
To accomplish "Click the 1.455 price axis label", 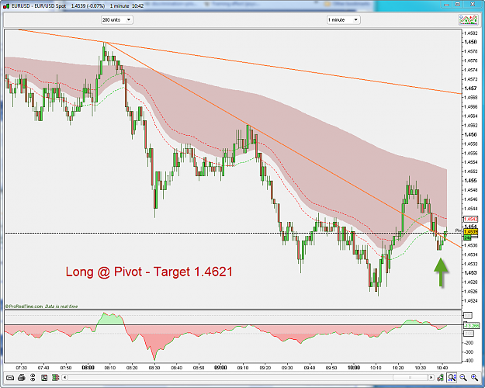I will [470, 180].
